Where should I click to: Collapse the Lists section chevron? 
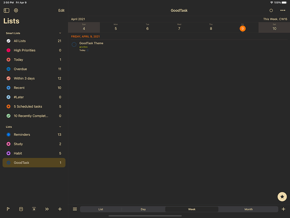click(60, 127)
